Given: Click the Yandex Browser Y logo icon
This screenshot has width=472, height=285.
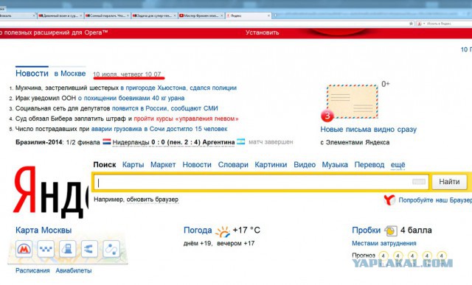Looking at the screenshot, I should [x=389, y=200].
